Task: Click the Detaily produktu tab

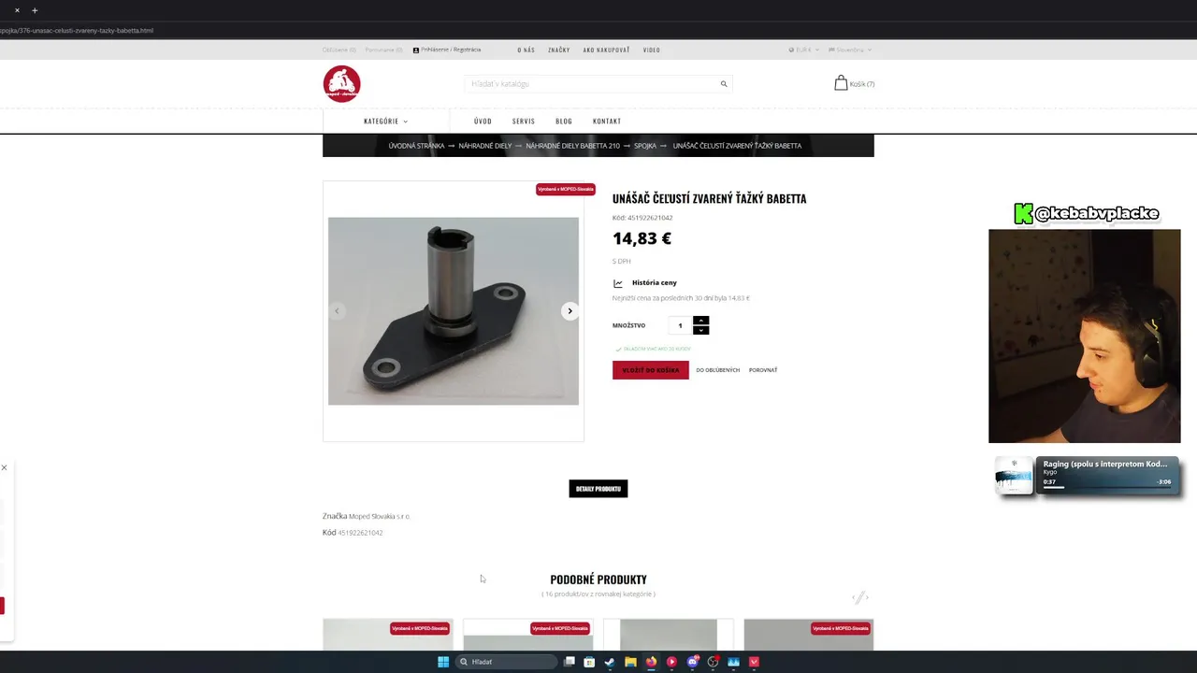Action: click(598, 489)
